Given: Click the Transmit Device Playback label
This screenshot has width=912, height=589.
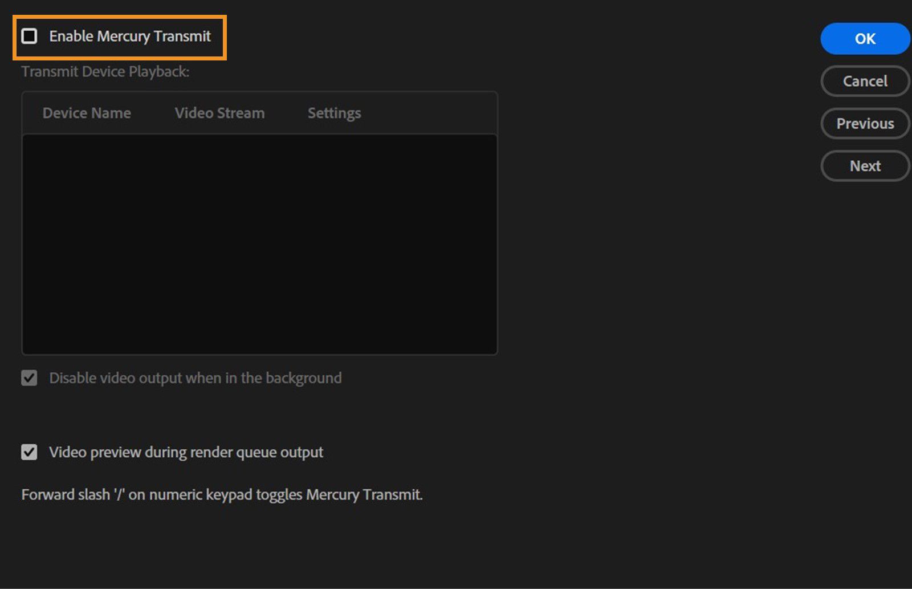Looking at the screenshot, I should [105, 71].
